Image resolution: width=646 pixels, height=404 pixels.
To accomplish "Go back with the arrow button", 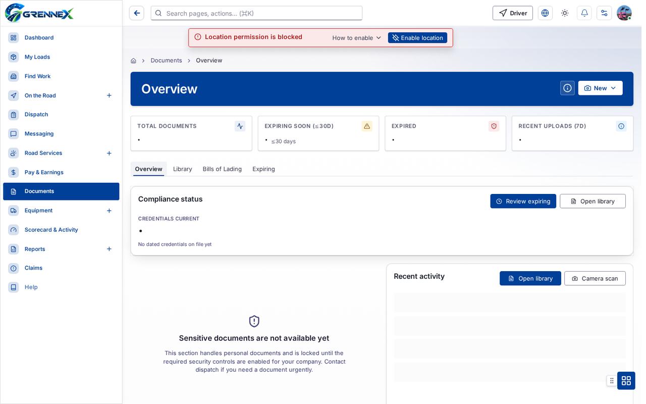I will tap(137, 13).
